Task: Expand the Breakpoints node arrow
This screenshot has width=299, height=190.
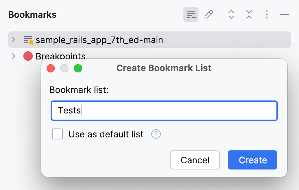Action: pyautogui.click(x=13, y=56)
